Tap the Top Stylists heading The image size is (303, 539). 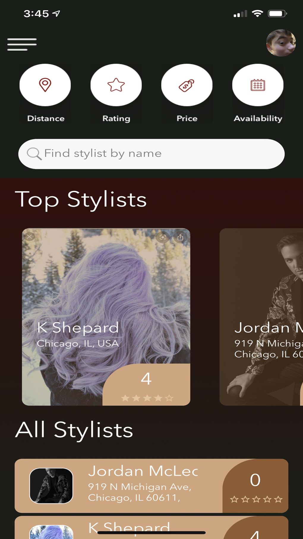(x=81, y=199)
